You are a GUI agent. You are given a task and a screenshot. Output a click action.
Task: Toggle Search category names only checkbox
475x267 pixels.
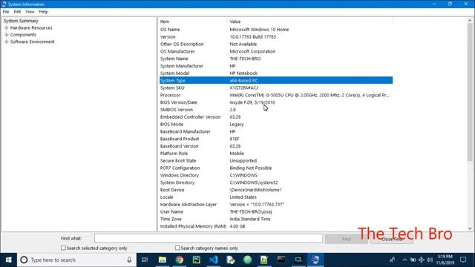tap(177, 248)
